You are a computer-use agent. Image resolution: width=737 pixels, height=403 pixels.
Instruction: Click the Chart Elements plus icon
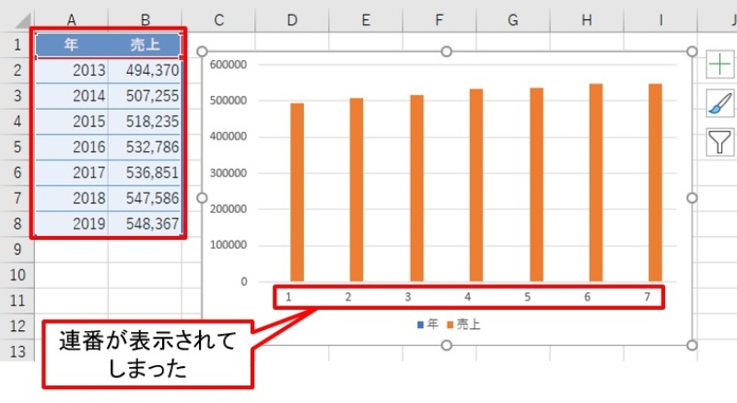[x=719, y=65]
